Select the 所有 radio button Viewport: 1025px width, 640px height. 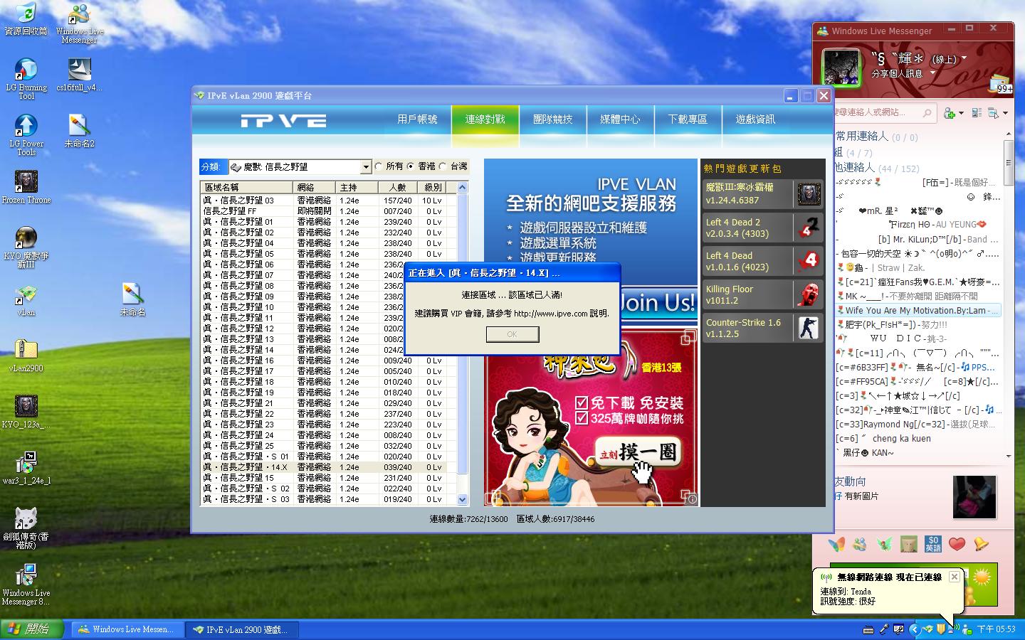pyautogui.click(x=379, y=166)
